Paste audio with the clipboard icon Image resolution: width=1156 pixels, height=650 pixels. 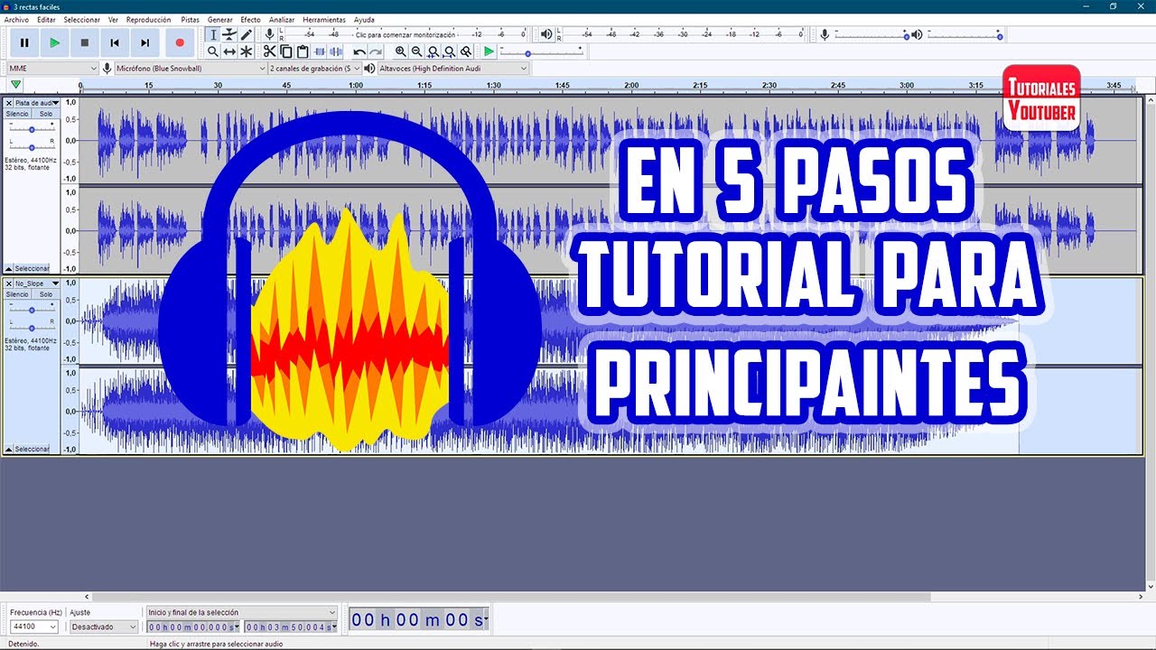303,51
